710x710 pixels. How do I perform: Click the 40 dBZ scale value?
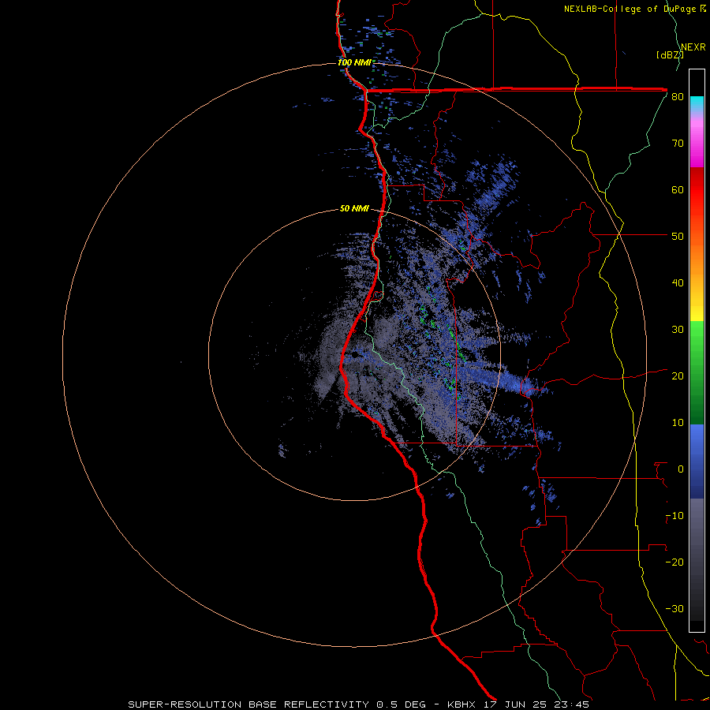[678, 283]
